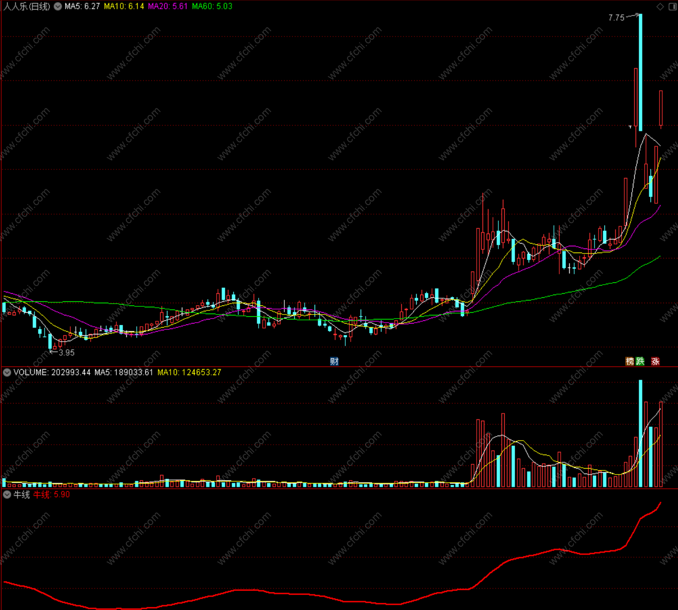Click the 3.95 low price label
The width and height of the screenshot is (678, 610).
click(x=66, y=352)
